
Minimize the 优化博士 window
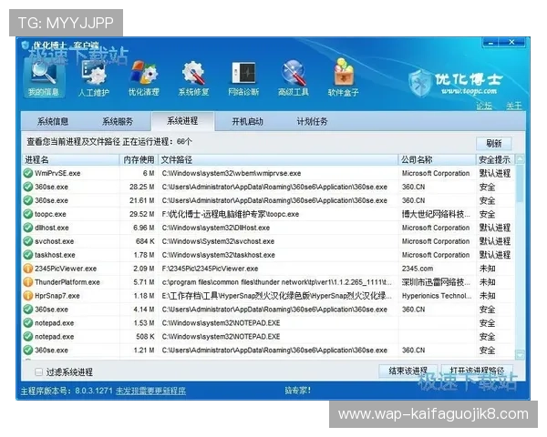click(490, 43)
